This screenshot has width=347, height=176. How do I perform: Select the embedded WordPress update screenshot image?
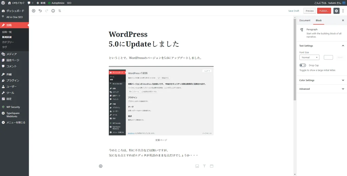click(161, 101)
